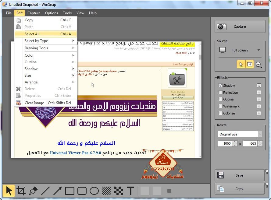Click the Full Screen monitor icon
This screenshot has width=271, height=200.
pos(223,50)
